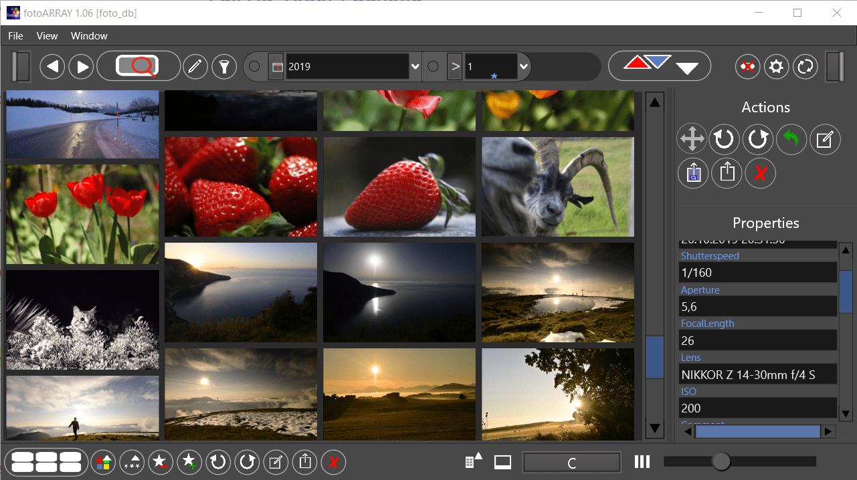Click the white export arrow icon in Actions
This screenshot has width=857, height=480.
point(727,173)
